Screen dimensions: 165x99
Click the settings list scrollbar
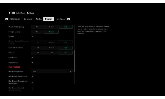pyautogui.click(x=75, y=61)
